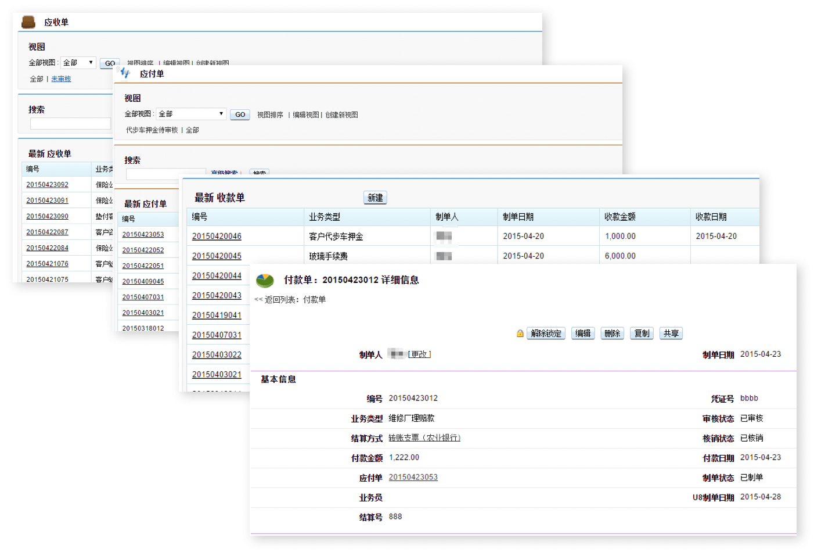The height and width of the screenshot is (552, 814).
Task: Click the search input in 应收单 window
Action: (70, 124)
